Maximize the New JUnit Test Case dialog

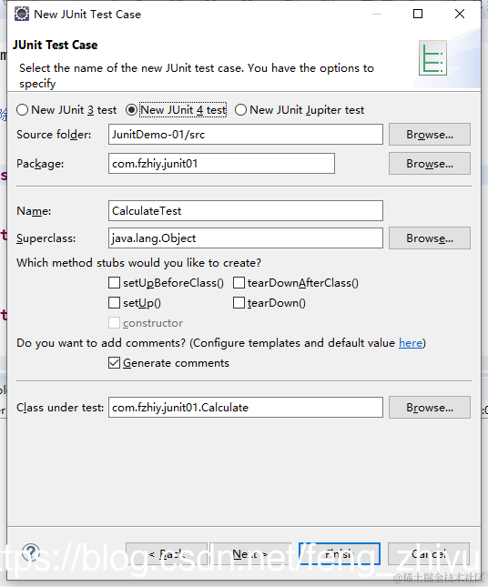[x=418, y=14]
